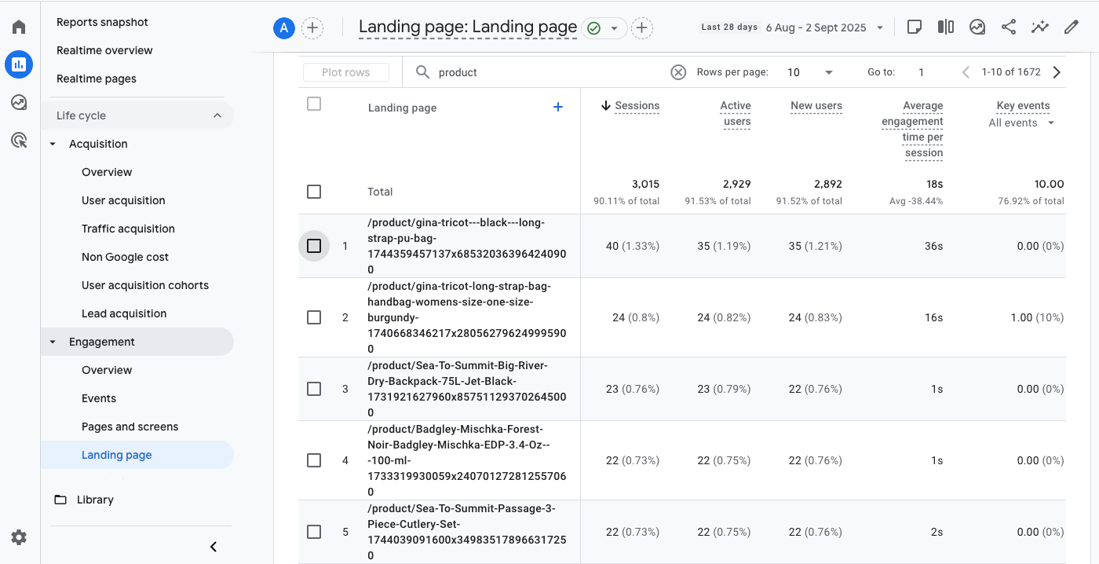Screen dimensions: 1099x564
Task: Open the Insights icon near the share button
Action: point(977,26)
